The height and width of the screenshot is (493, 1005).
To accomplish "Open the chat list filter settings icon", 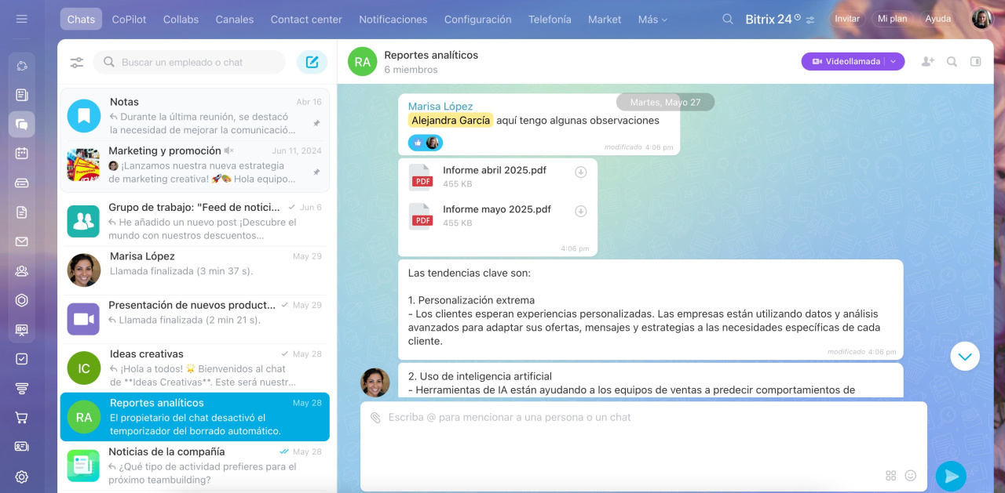I will click(77, 63).
